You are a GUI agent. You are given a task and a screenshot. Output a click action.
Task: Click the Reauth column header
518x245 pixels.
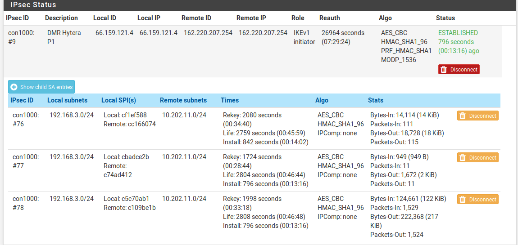pyautogui.click(x=329, y=18)
